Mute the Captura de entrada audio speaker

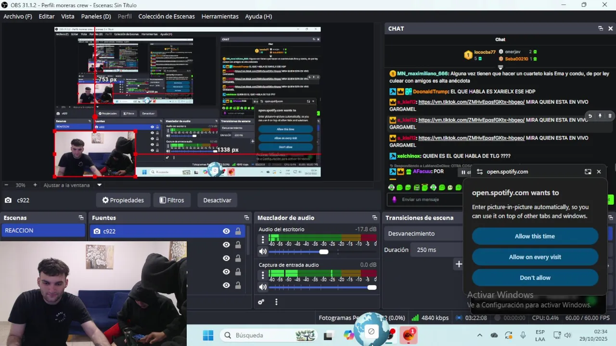click(x=263, y=287)
